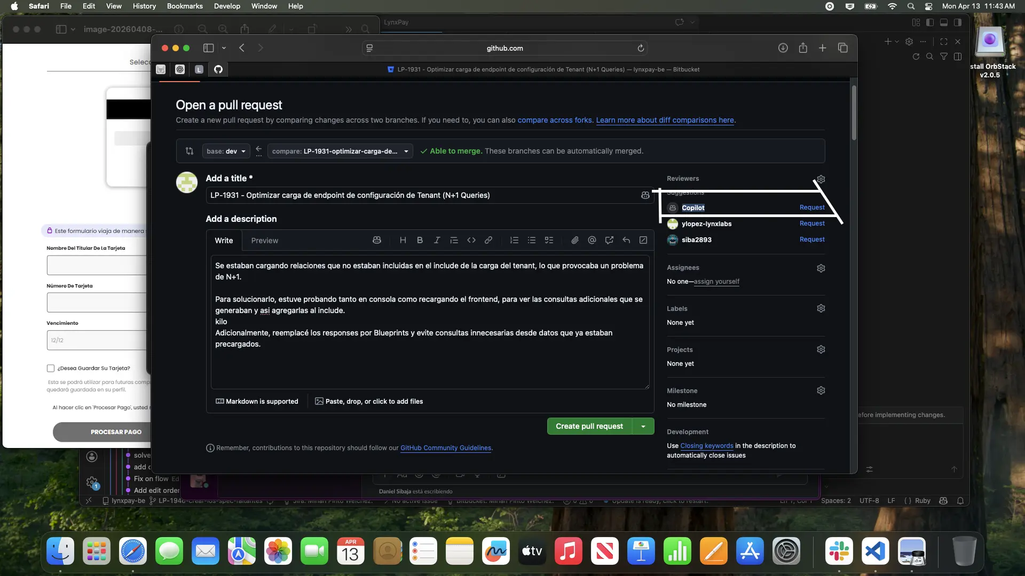The width and height of the screenshot is (1025, 576).
Task: Check '¿Desea Guardar Su Tarjeta?' checkbox
Action: point(51,369)
